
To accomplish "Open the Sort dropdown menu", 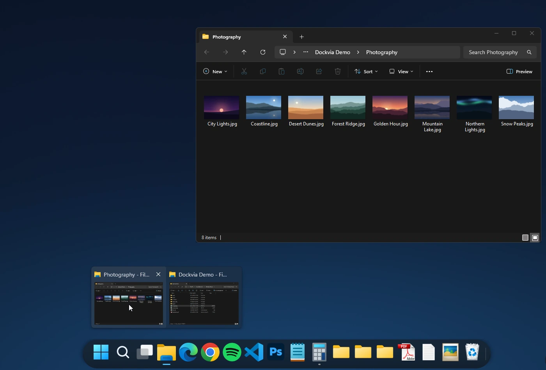I will 366,71.
